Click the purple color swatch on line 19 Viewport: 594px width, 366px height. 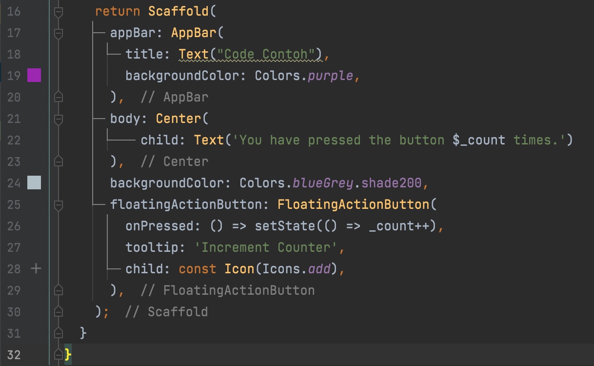pos(34,75)
